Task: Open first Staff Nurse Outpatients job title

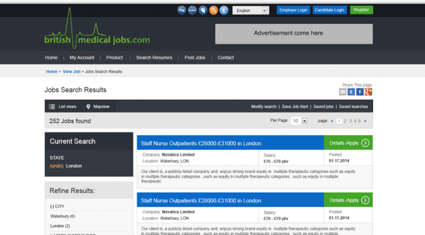Action: pyautogui.click(x=201, y=143)
